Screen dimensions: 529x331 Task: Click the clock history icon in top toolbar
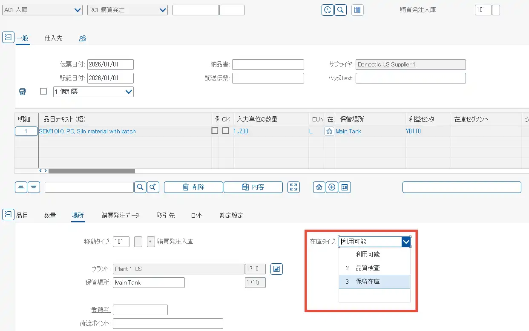(327, 10)
